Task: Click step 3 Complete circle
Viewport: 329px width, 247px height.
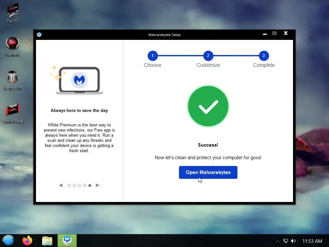Action: pyautogui.click(x=264, y=56)
